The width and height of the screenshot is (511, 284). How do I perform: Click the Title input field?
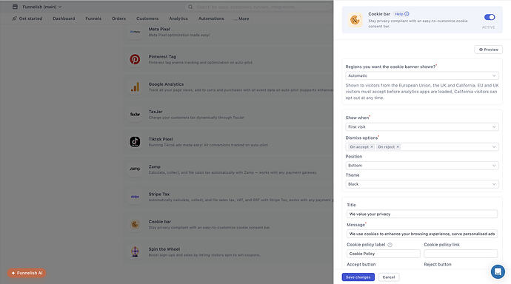422,214
